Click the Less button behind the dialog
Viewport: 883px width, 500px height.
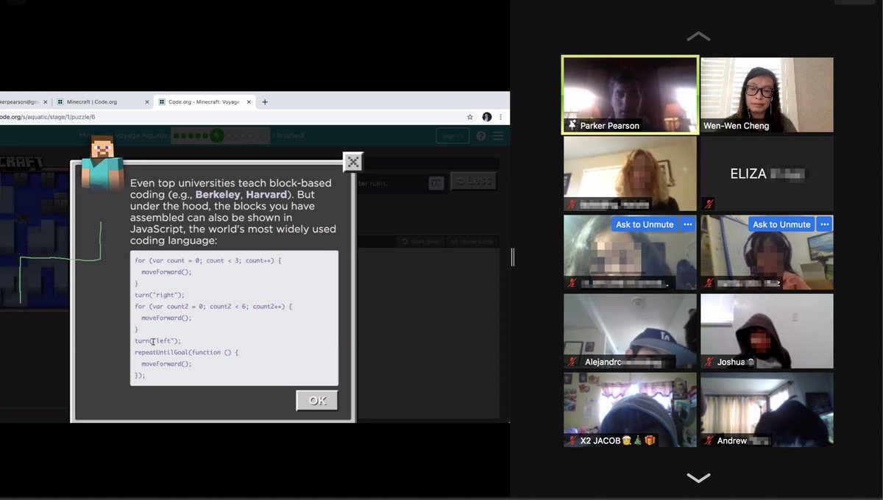(473, 181)
